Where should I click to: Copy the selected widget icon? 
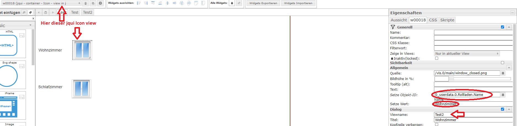(93, 3)
